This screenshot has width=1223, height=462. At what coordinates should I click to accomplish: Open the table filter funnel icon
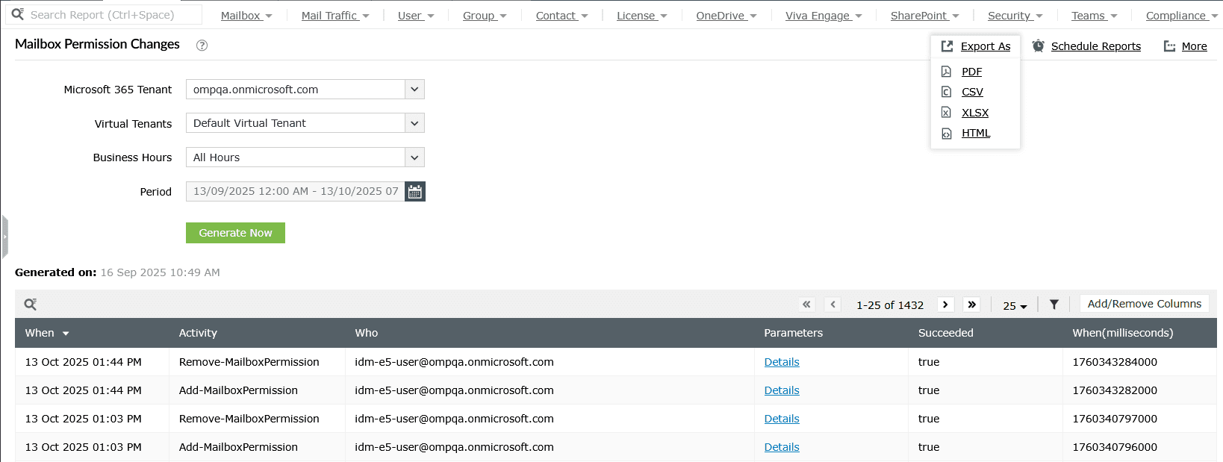(1054, 305)
